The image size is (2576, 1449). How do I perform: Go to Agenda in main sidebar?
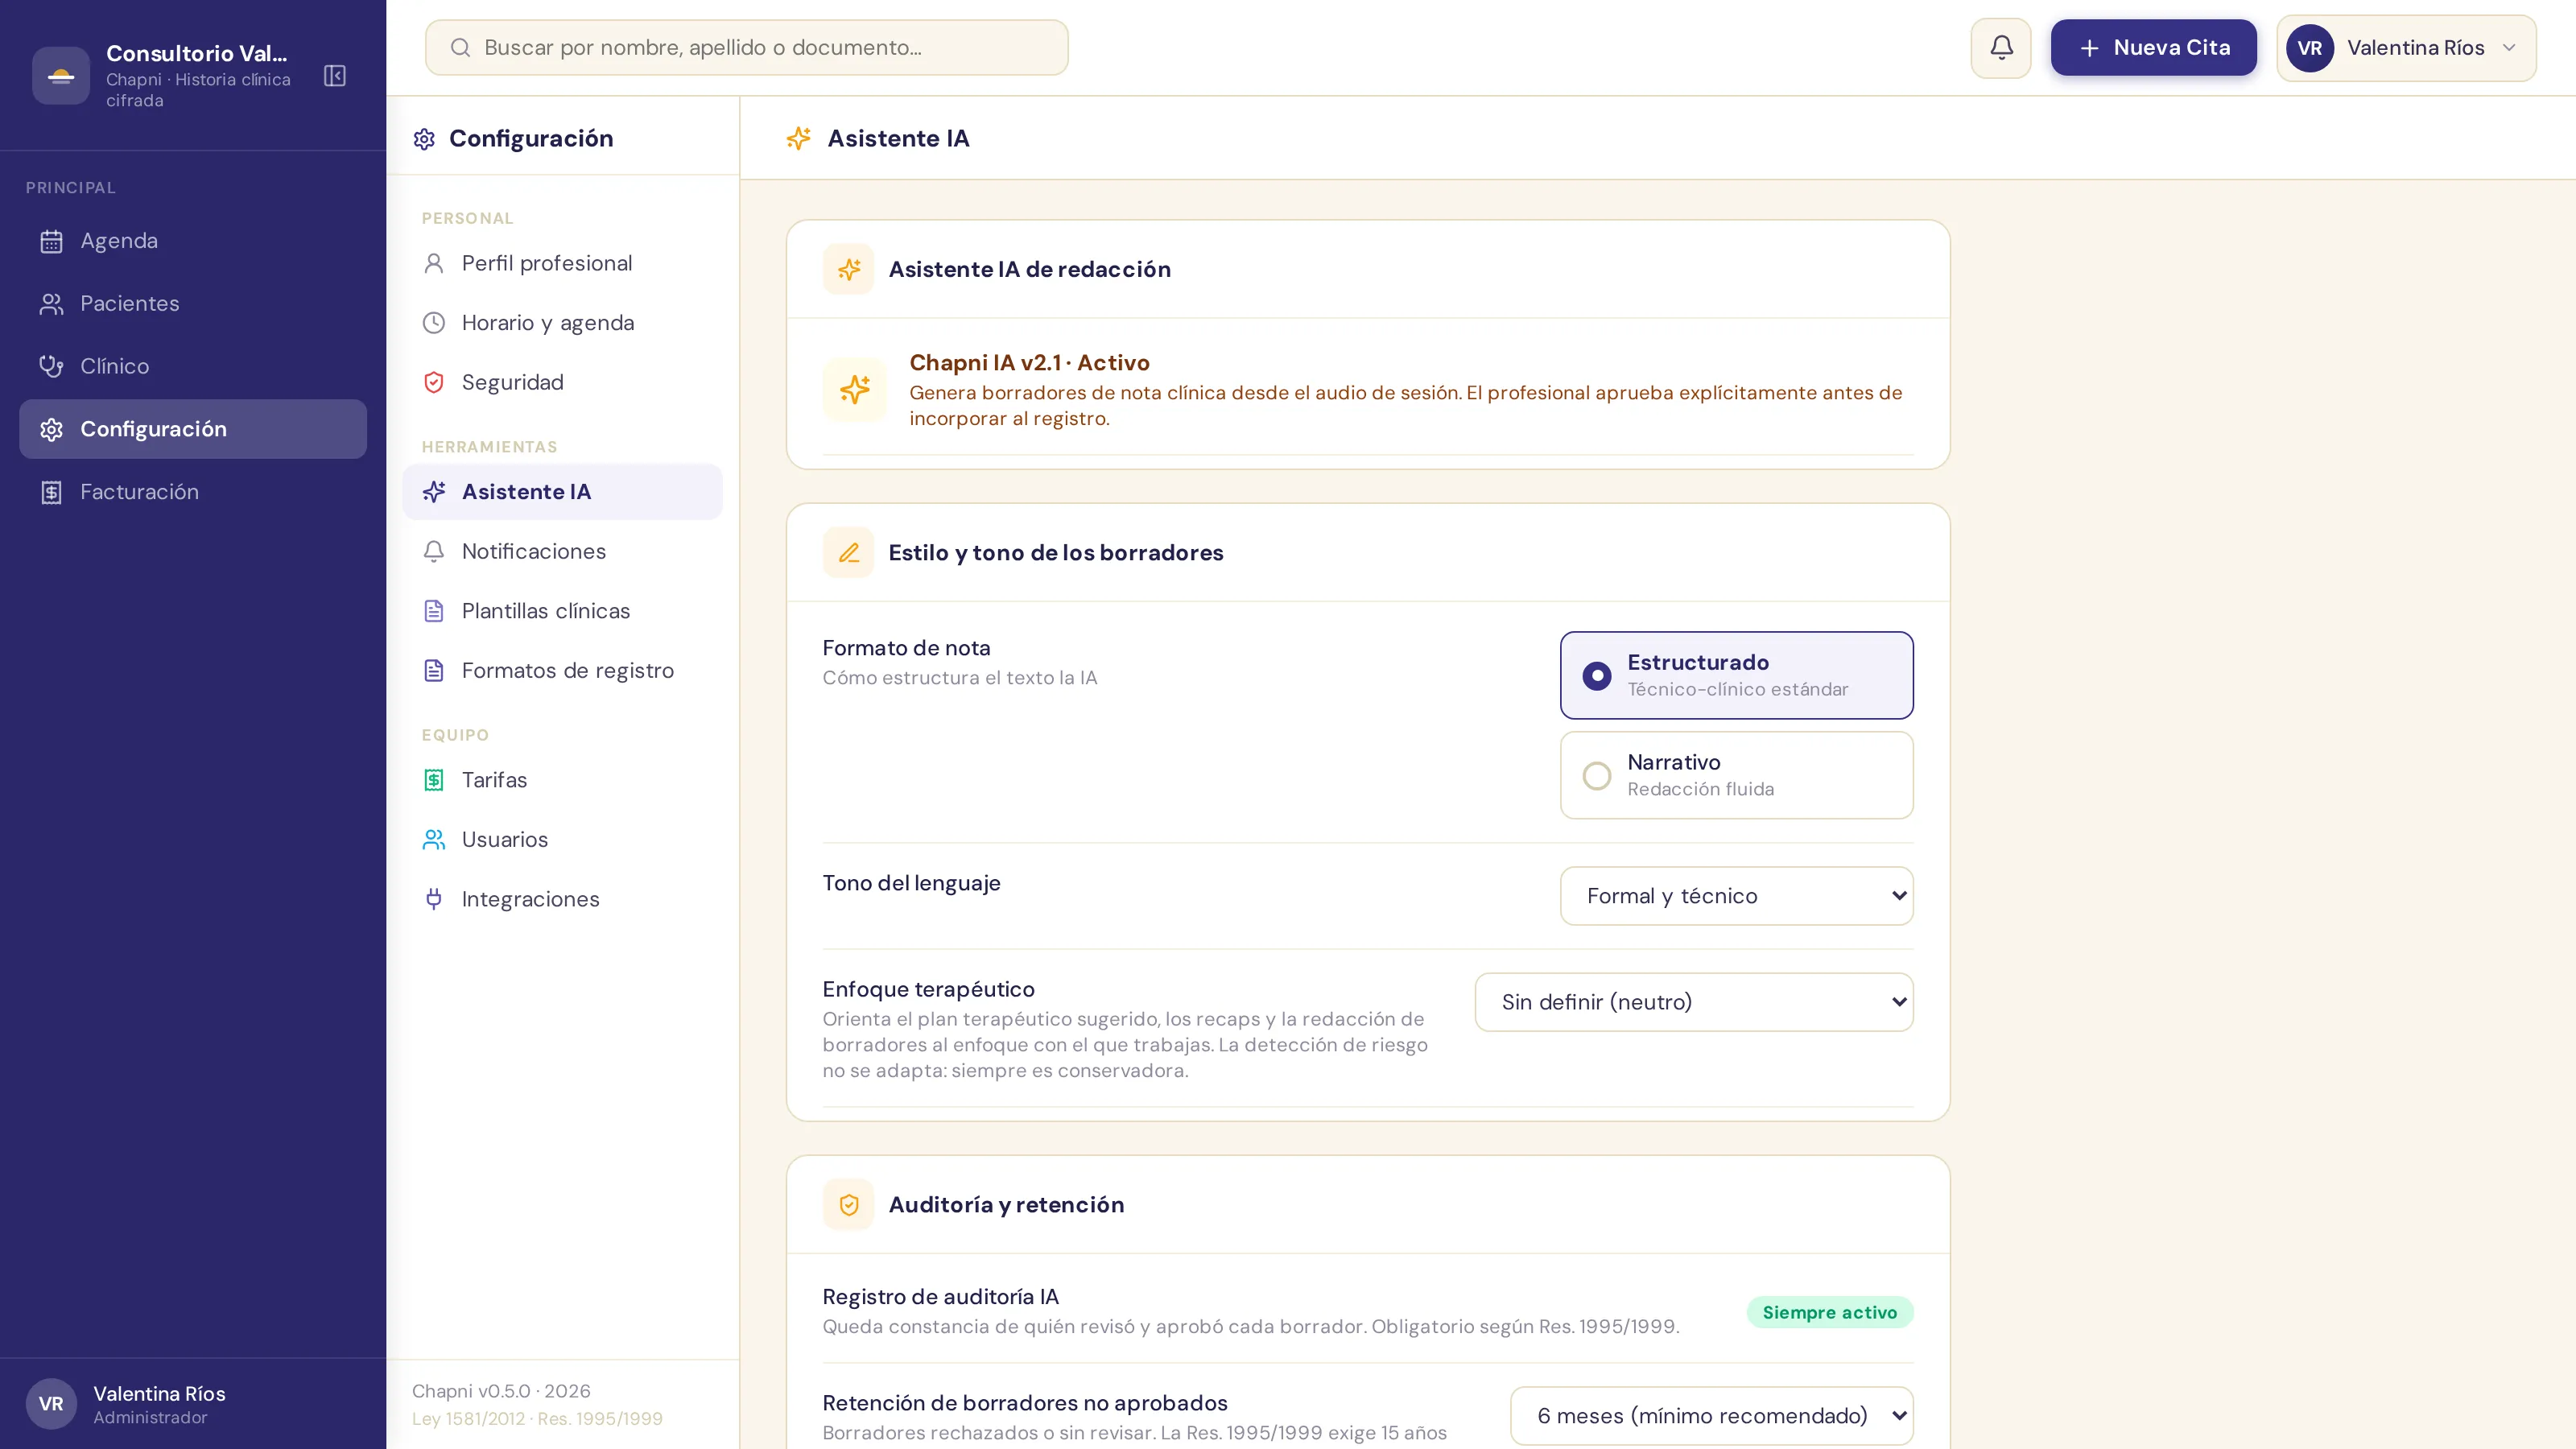click(x=193, y=241)
